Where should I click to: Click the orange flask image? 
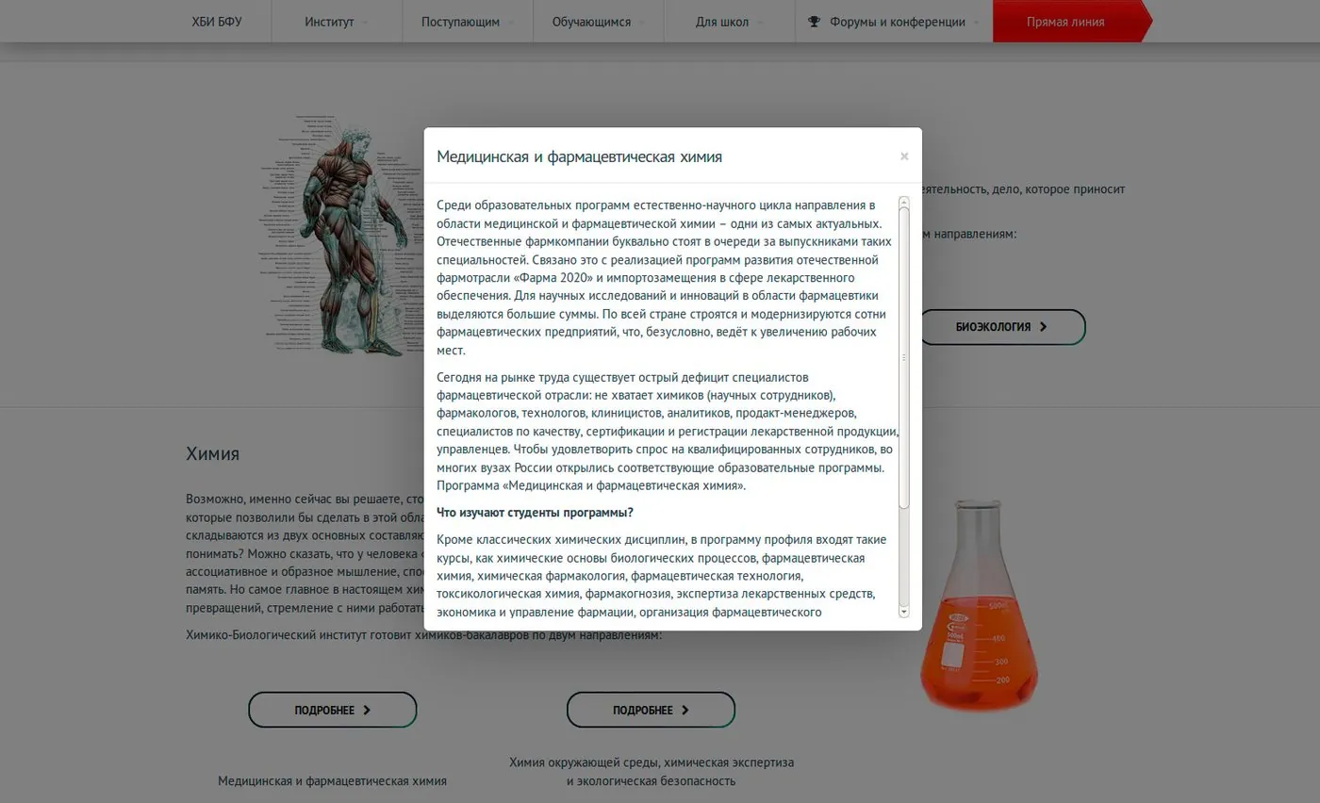pos(979,606)
